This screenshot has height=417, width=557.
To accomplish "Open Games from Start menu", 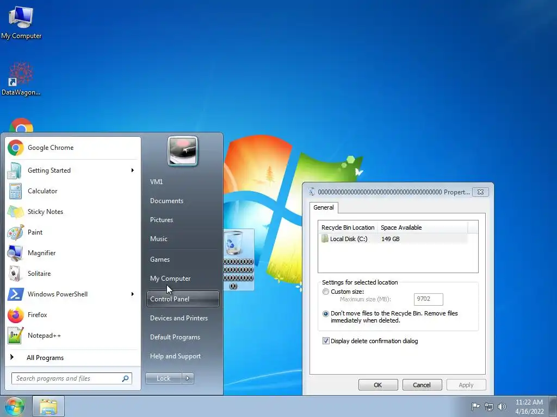I will click(x=160, y=260).
